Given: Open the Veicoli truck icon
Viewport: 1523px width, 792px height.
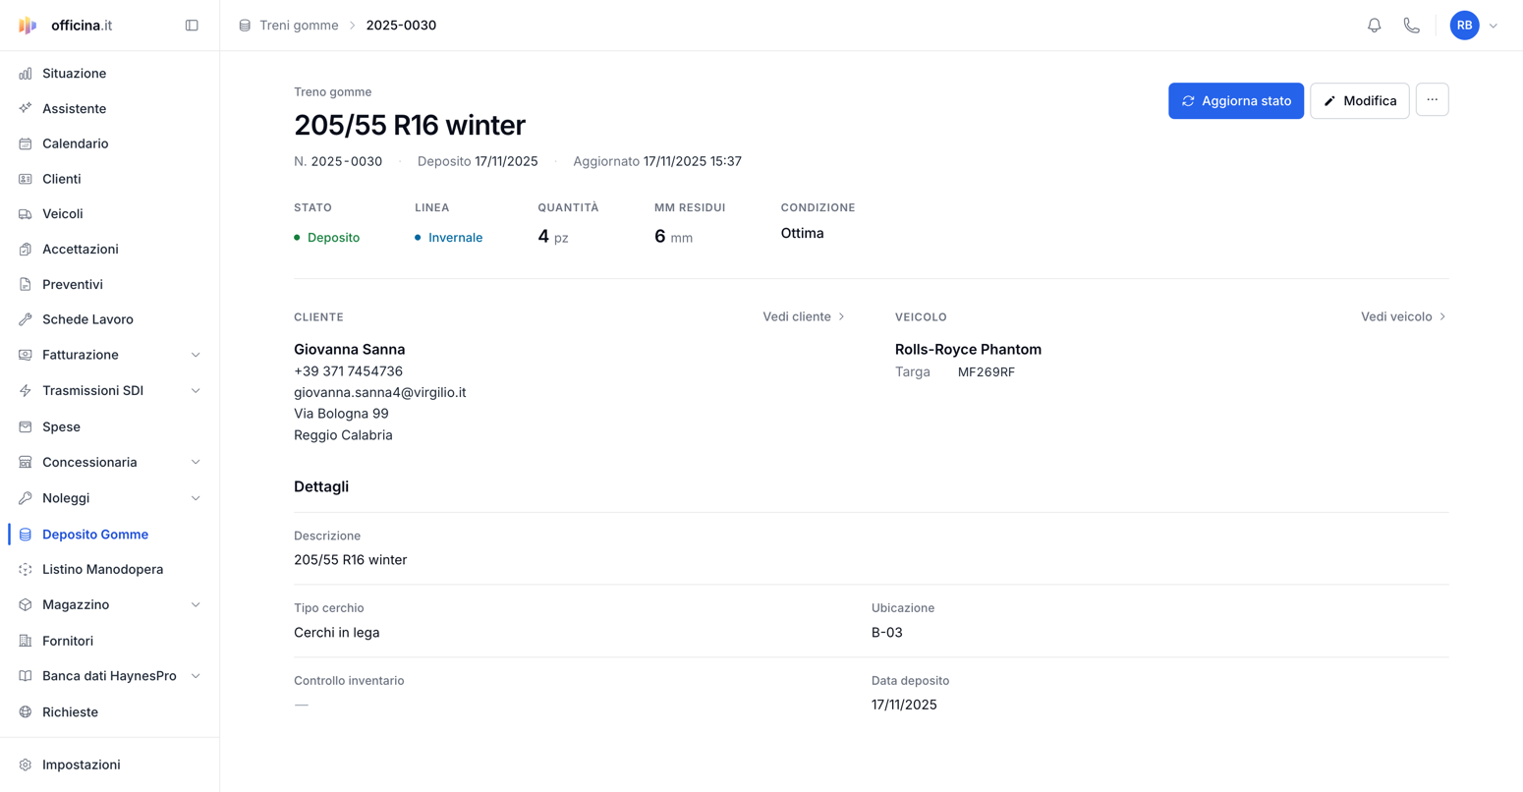Looking at the screenshot, I should click(26, 214).
